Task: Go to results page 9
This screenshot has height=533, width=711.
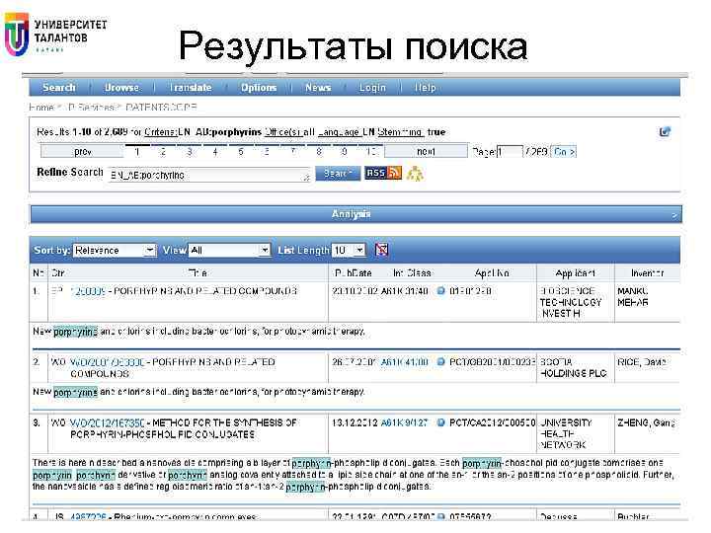Action: click(x=345, y=151)
